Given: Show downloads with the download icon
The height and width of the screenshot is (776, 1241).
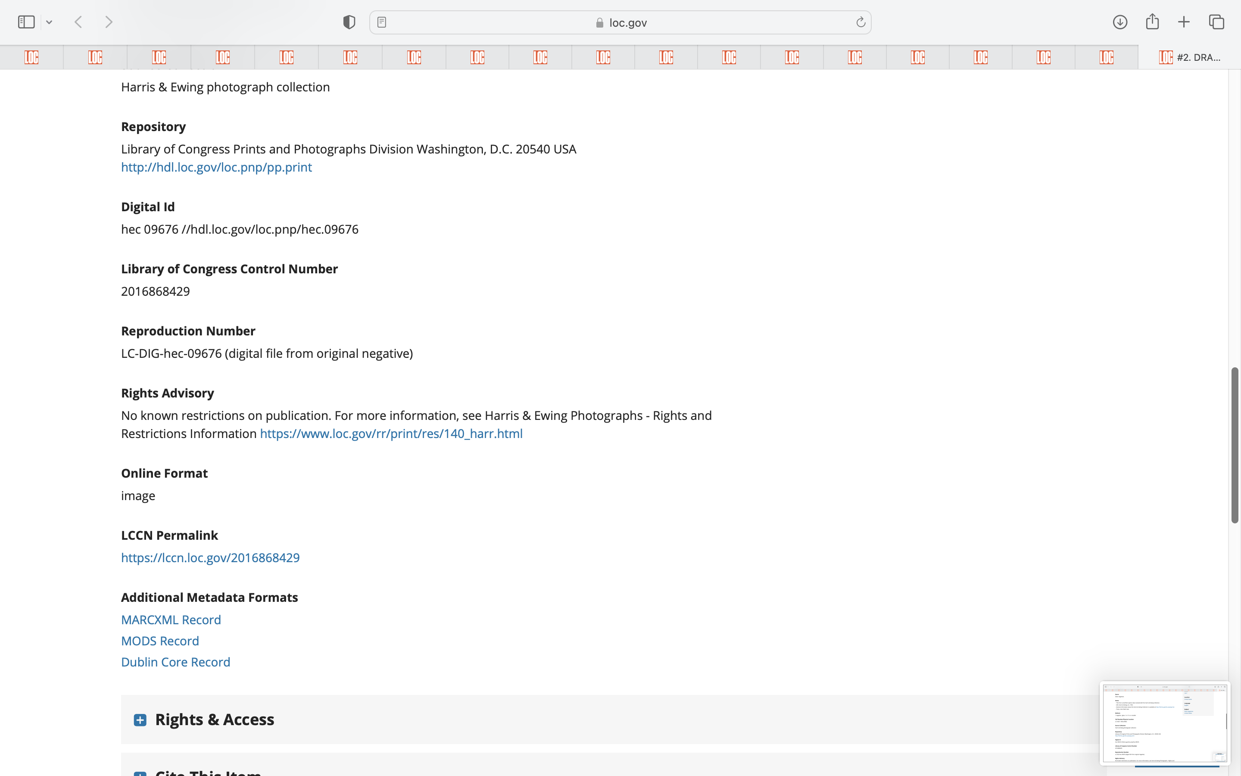Looking at the screenshot, I should (x=1120, y=22).
